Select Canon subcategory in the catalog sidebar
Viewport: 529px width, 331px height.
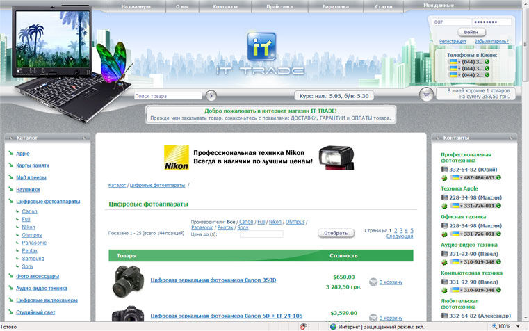tap(29, 211)
